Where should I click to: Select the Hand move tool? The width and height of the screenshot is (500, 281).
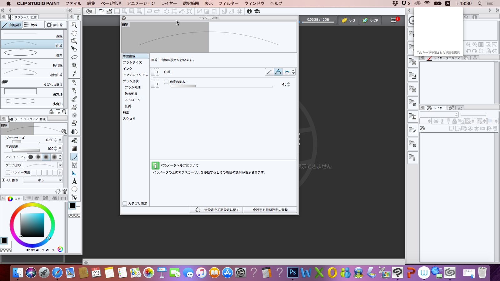pos(74,33)
